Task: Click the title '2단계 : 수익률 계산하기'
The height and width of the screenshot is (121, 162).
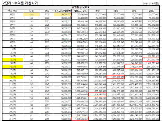Action: pyautogui.click(x=20, y=3)
